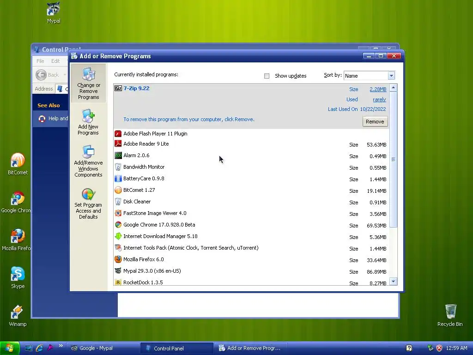Select the Skype desktop shortcut
This screenshot has height=355, width=473.
(18, 278)
